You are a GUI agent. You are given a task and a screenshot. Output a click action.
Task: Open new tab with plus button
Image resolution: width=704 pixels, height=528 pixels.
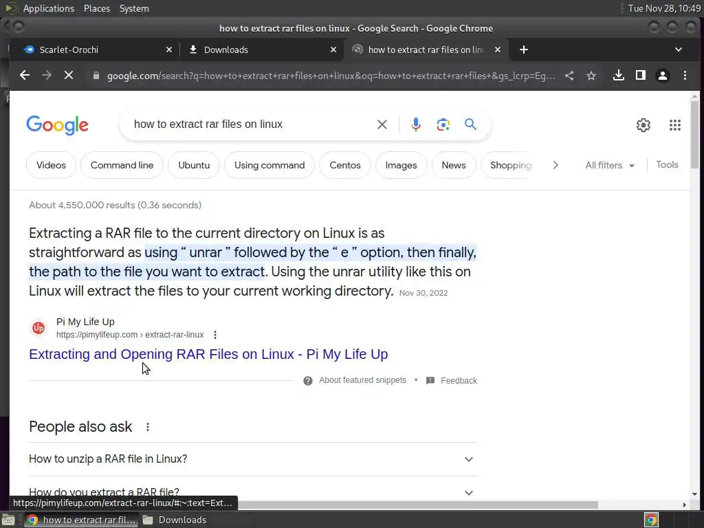coord(523,49)
